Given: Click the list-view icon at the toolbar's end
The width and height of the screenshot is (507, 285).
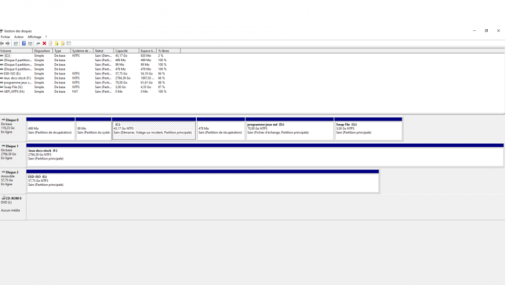Looking at the screenshot, I should 68,44.
